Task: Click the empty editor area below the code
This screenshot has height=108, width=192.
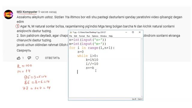Action: [104, 86]
